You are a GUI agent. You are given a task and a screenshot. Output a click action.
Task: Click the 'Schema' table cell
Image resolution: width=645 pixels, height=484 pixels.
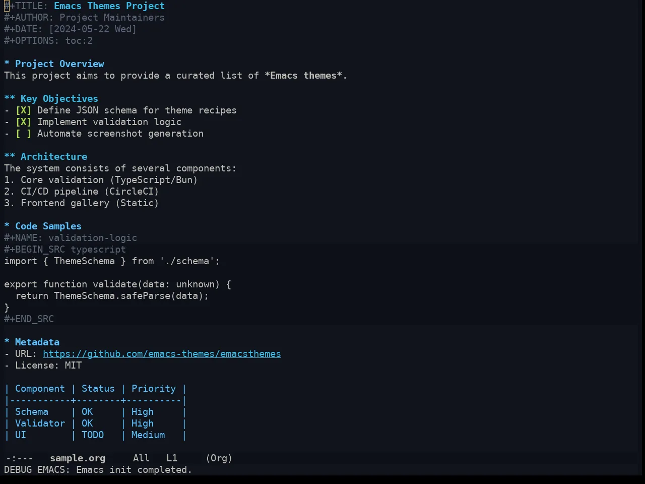pos(32,412)
